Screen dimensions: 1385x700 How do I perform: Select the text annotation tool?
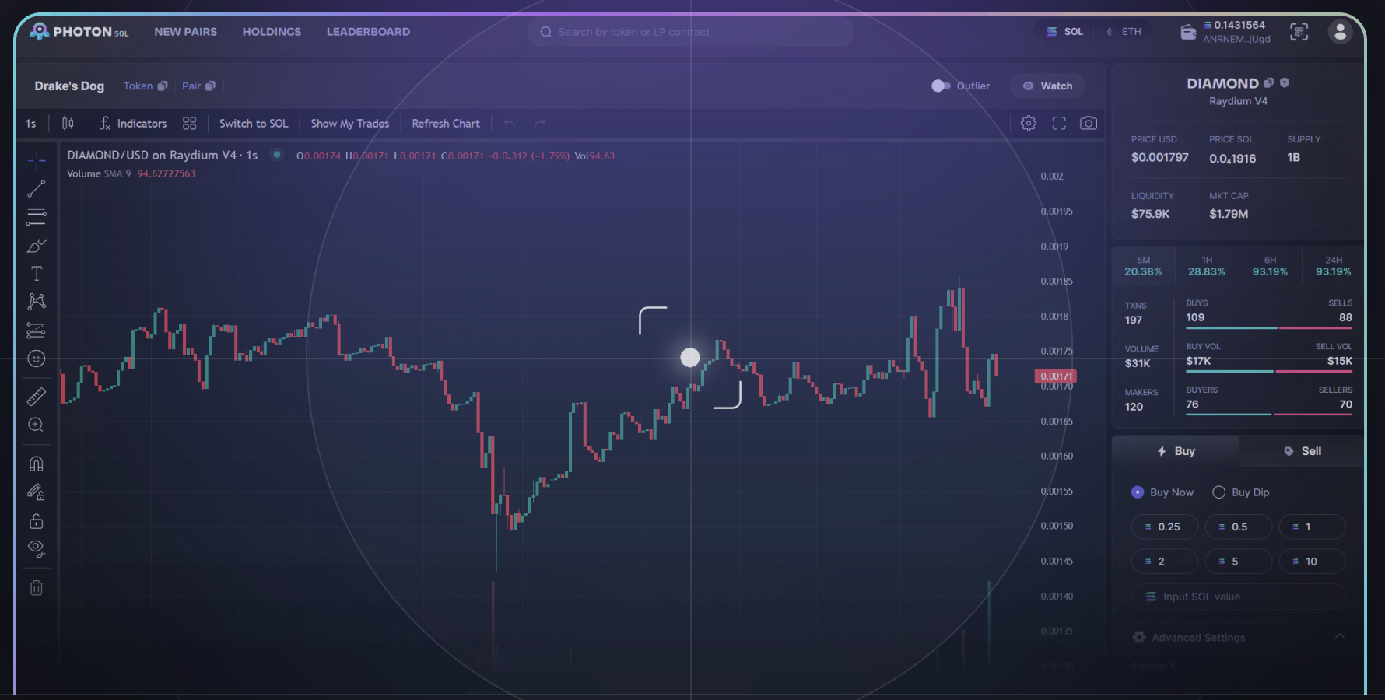(36, 273)
